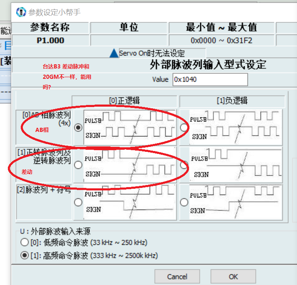Click the blue triangle Servo On warning icon
Screen dimensions: 297x285
point(114,54)
